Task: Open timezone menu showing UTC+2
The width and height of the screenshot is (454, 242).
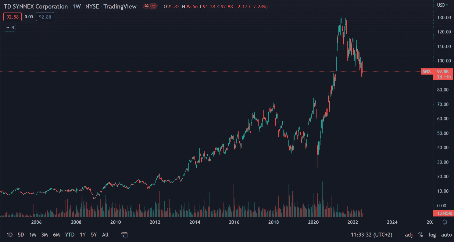Action: tap(371, 235)
